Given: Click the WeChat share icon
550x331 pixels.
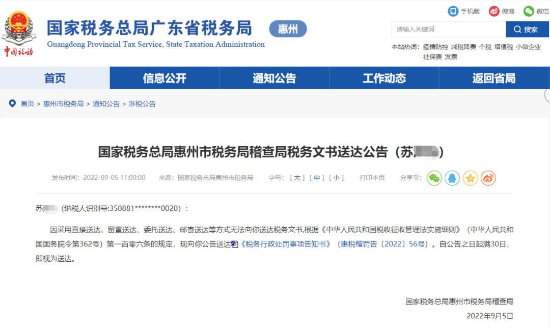Looking at the screenshot, I should pos(434,178).
